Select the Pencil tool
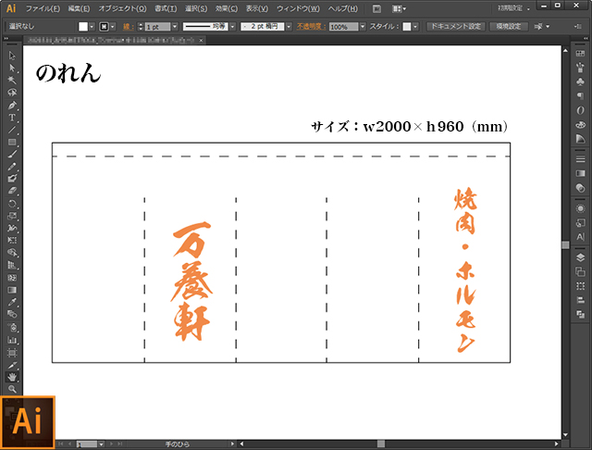592x450 pixels. (x=12, y=167)
